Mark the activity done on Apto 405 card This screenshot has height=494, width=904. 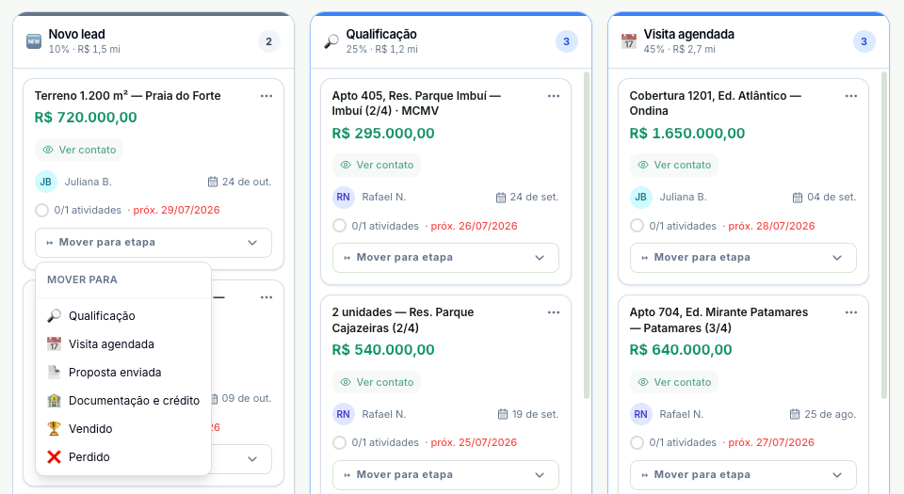click(x=339, y=226)
